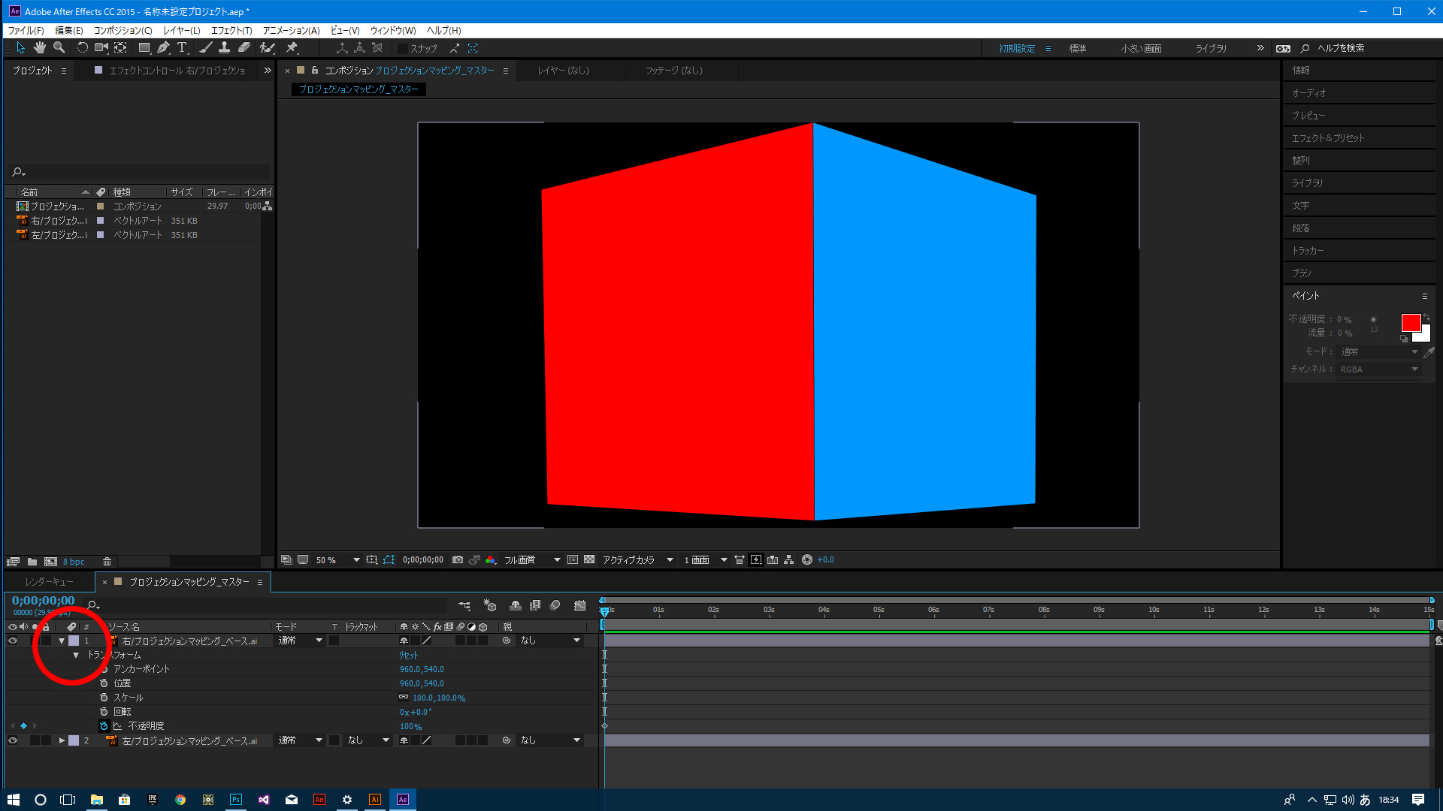Viewport: 1443px width, 811px height.
Task: Open layer 1 blending mode 通常 dropdown
Action: click(x=300, y=641)
